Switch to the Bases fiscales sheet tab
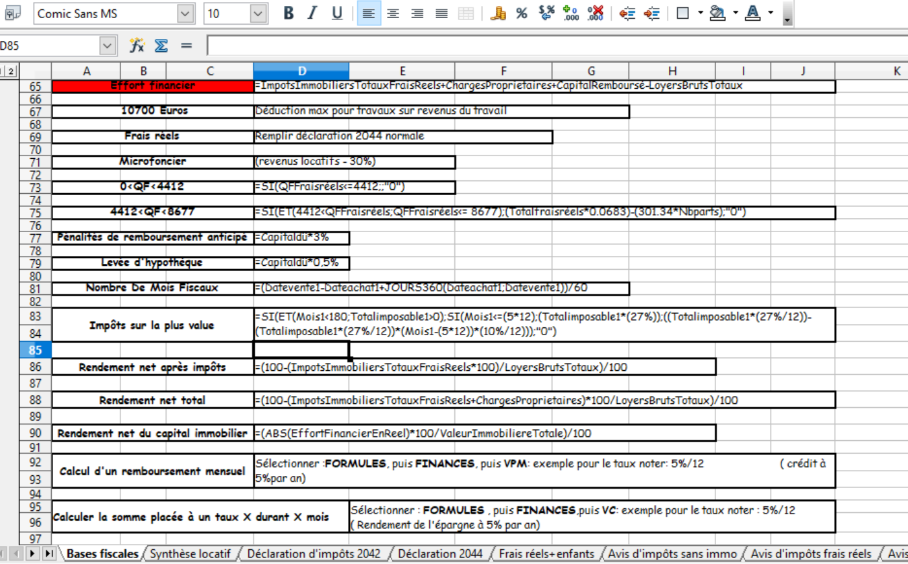The width and height of the screenshot is (908, 564). (x=102, y=554)
